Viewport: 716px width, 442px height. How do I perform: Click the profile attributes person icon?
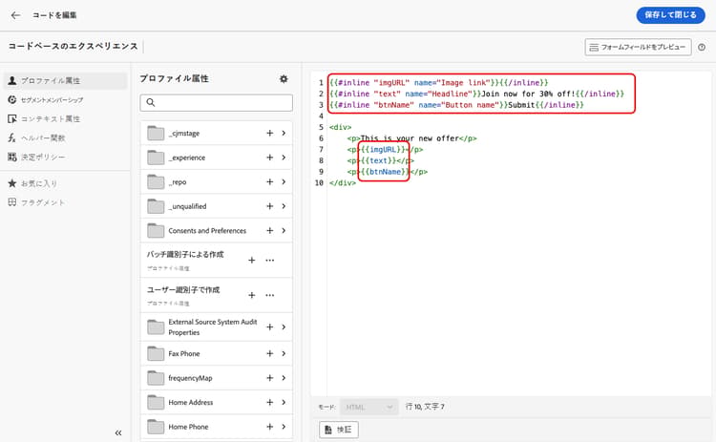click(x=12, y=81)
